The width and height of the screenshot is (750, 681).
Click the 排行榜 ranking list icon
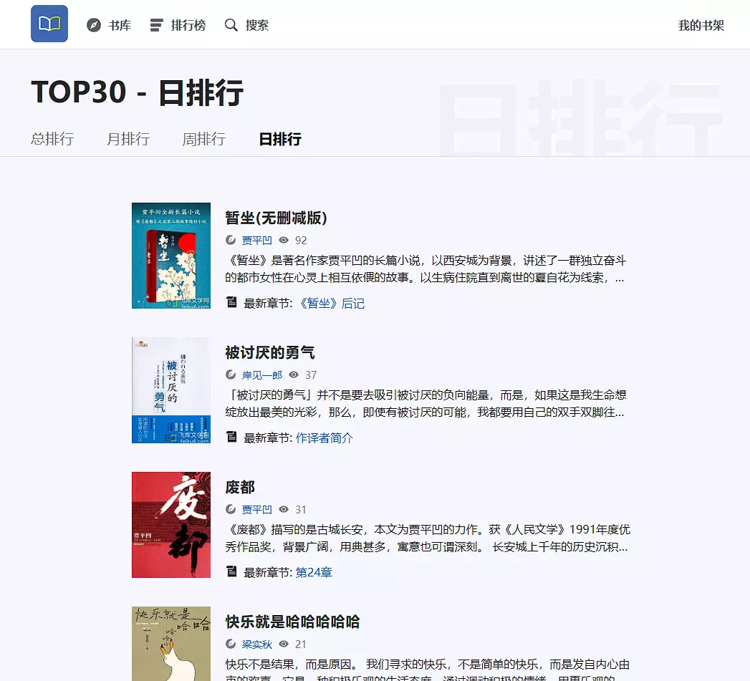[x=156, y=25]
